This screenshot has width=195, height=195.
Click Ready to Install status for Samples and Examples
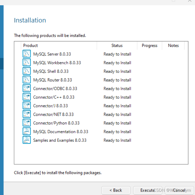click(117, 140)
